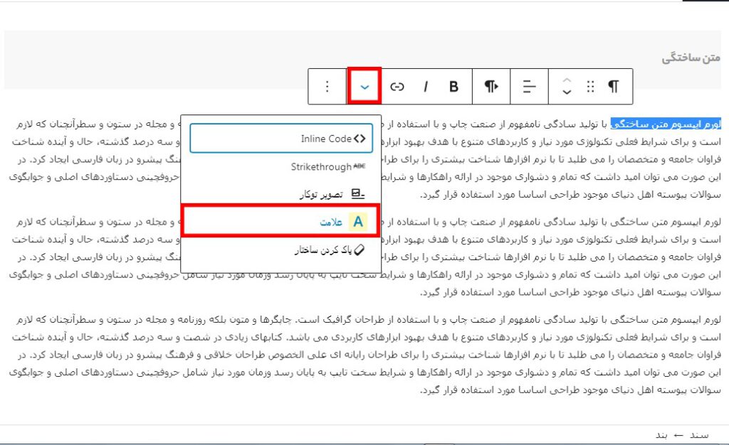Change block type via paragraph icon
The image size is (729, 445).
(614, 87)
